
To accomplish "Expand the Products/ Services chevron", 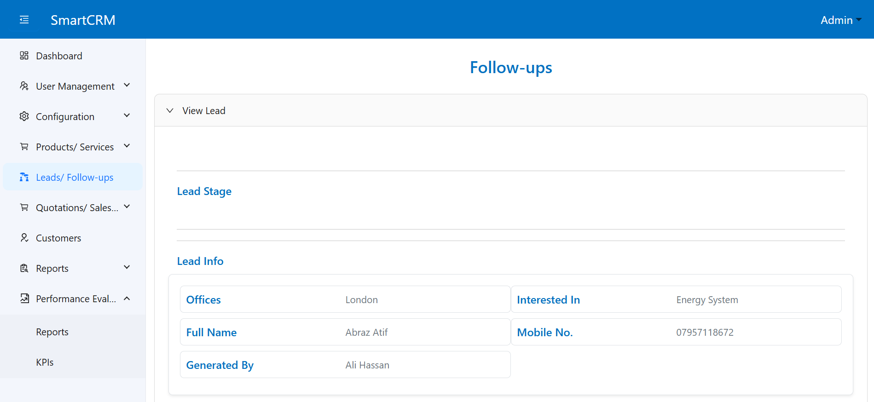I will (127, 146).
